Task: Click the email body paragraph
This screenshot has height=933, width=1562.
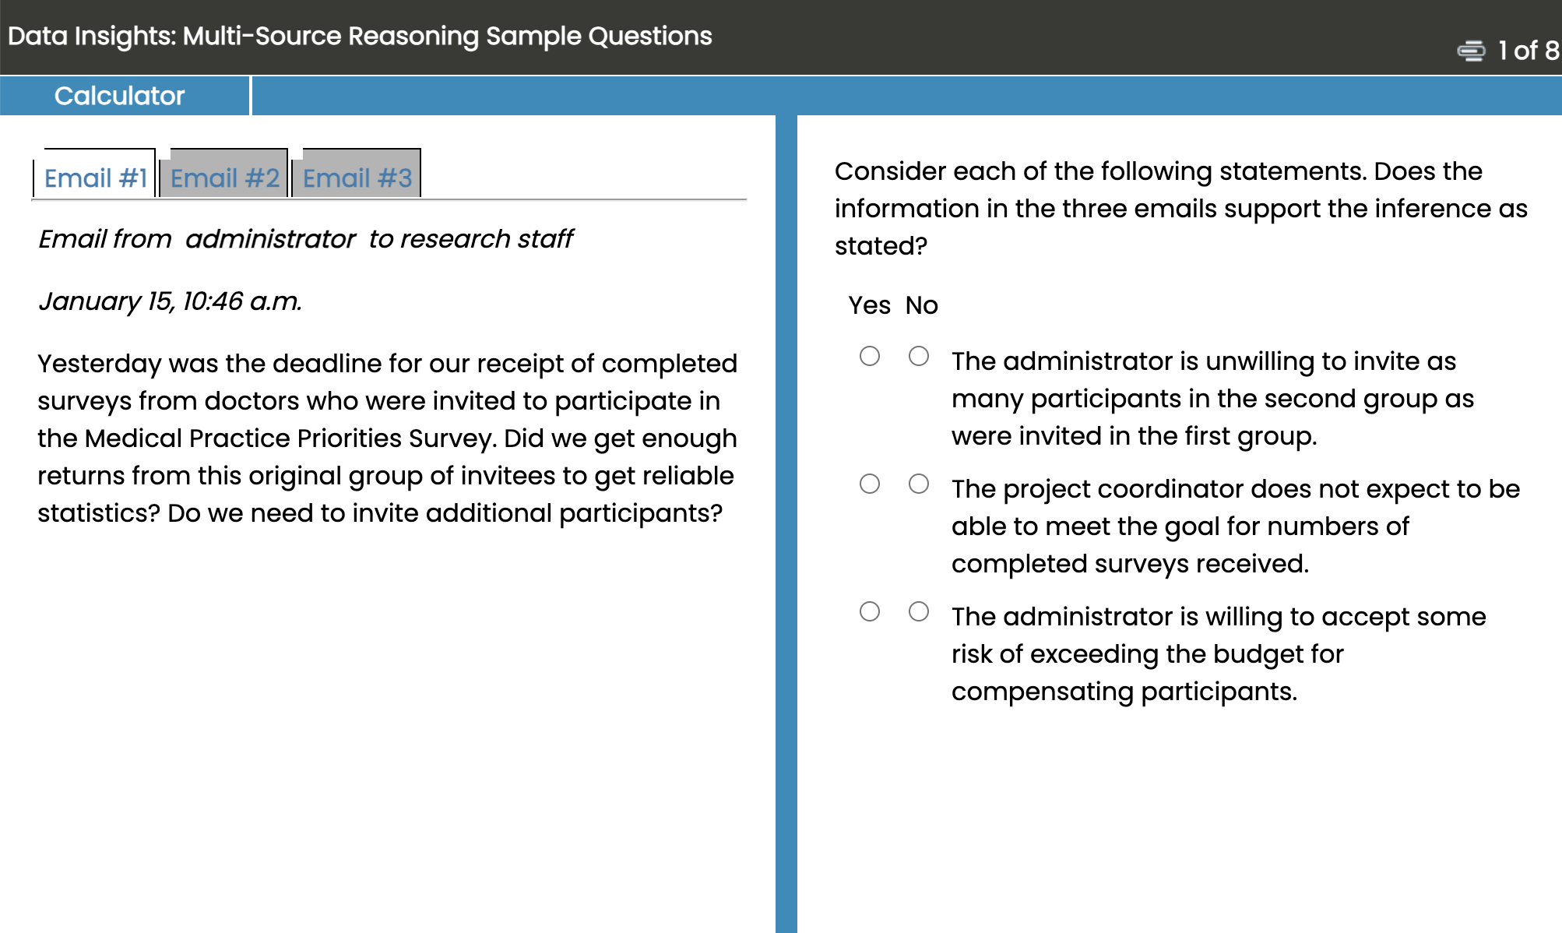Action: (387, 438)
